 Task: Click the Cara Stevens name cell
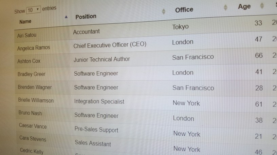(x=33, y=139)
